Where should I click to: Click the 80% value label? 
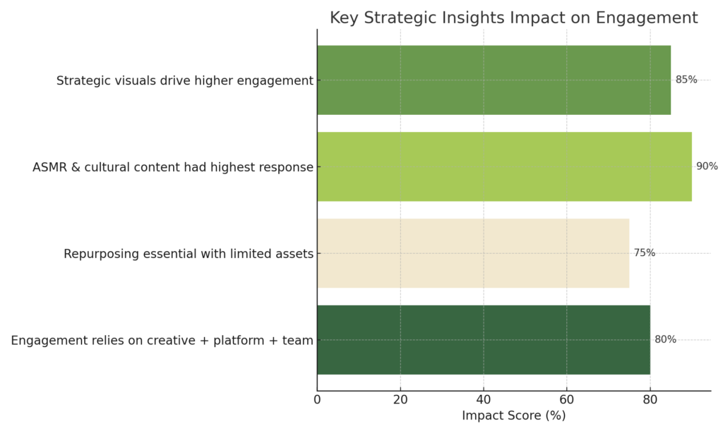[x=665, y=340]
